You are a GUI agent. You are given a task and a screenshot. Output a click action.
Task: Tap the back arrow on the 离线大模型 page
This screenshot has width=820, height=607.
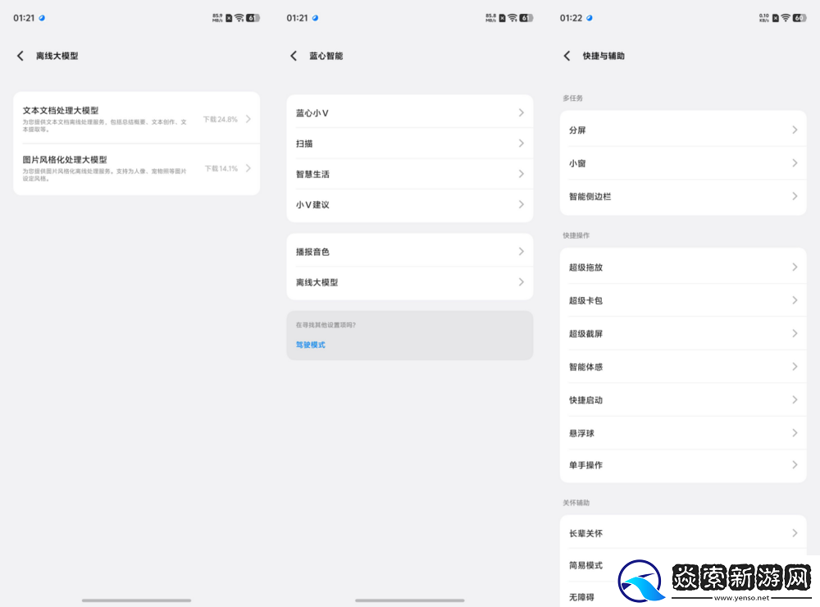coord(20,56)
